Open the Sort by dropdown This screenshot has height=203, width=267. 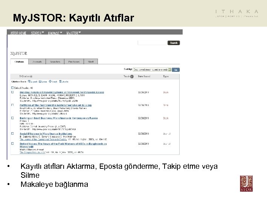point(152,70)
